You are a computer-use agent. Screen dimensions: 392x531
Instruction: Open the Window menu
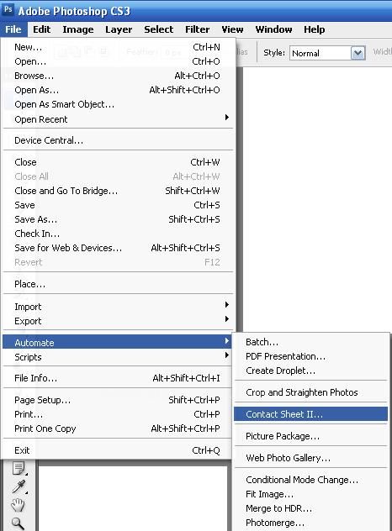pos(273,29)
